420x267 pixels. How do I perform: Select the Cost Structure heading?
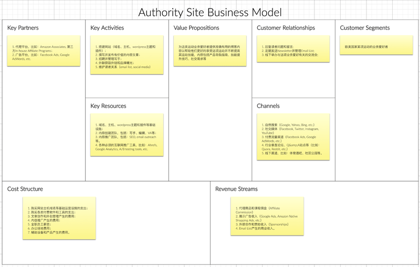25,189
